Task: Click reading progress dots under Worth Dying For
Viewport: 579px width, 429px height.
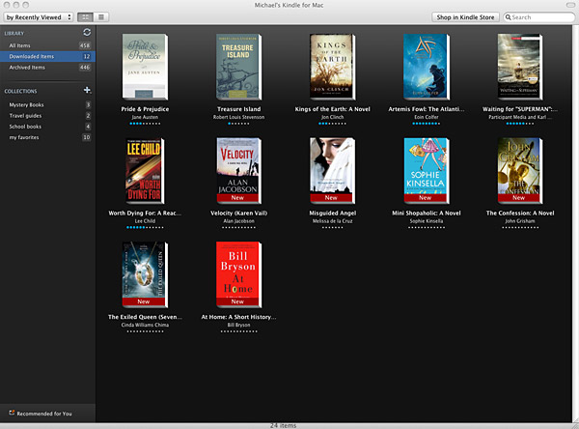Action: pos(145,228)
